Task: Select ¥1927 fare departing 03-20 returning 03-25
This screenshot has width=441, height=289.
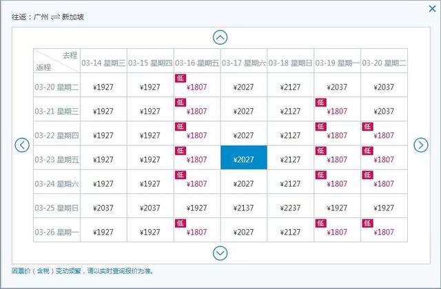Action: [384, 206]
